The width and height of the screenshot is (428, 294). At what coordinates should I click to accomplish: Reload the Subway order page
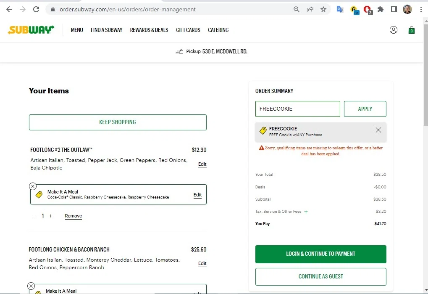pos(36,9)
